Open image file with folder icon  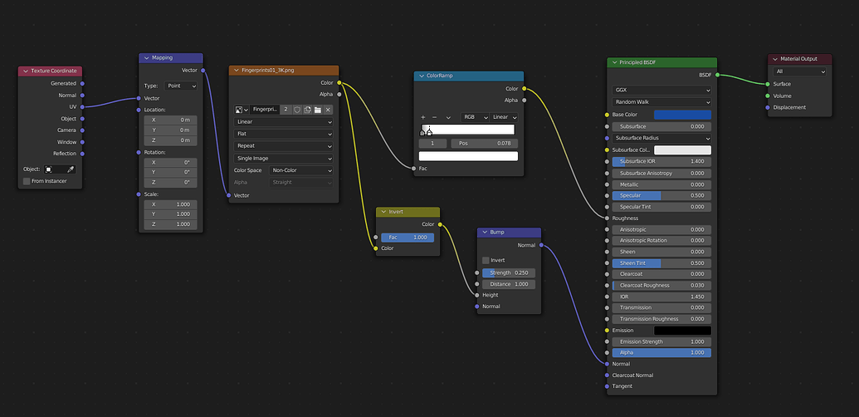(317, 110)
